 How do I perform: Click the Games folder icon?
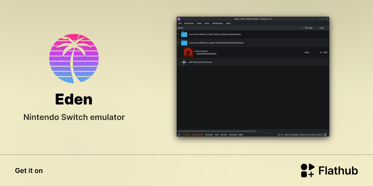pyautogui.click(x=184, y=34)
